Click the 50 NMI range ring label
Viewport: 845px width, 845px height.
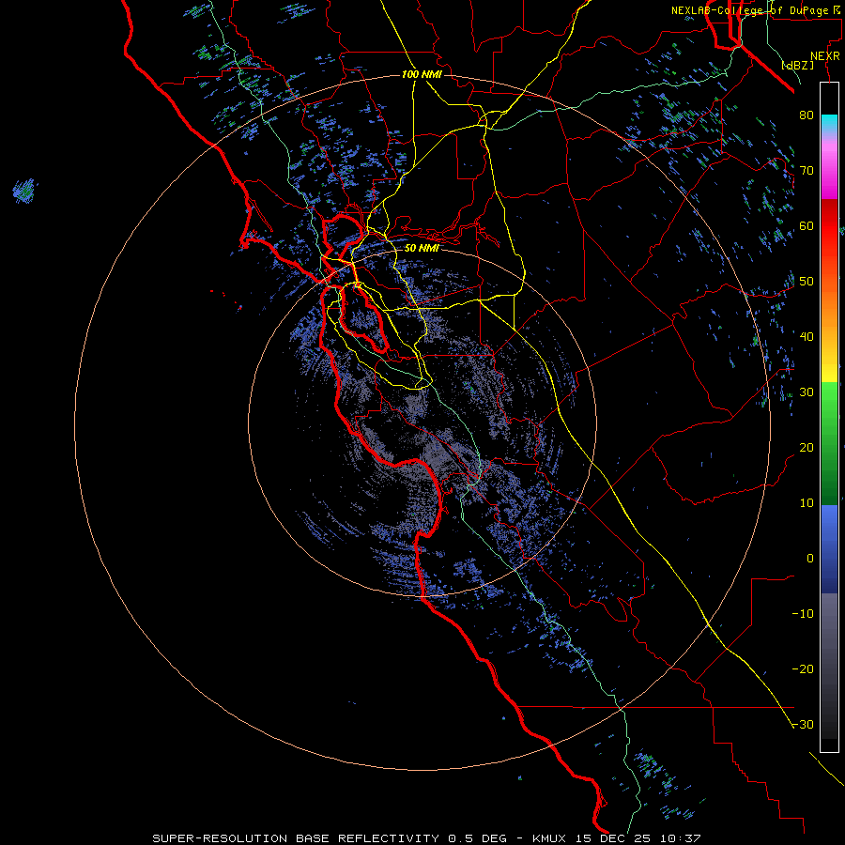tap(422, 248)
